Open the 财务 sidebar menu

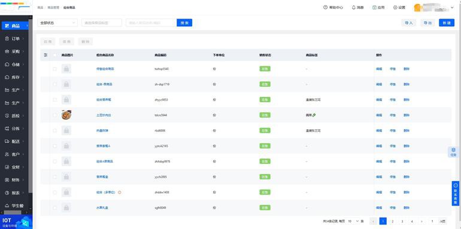pos(16,180)
